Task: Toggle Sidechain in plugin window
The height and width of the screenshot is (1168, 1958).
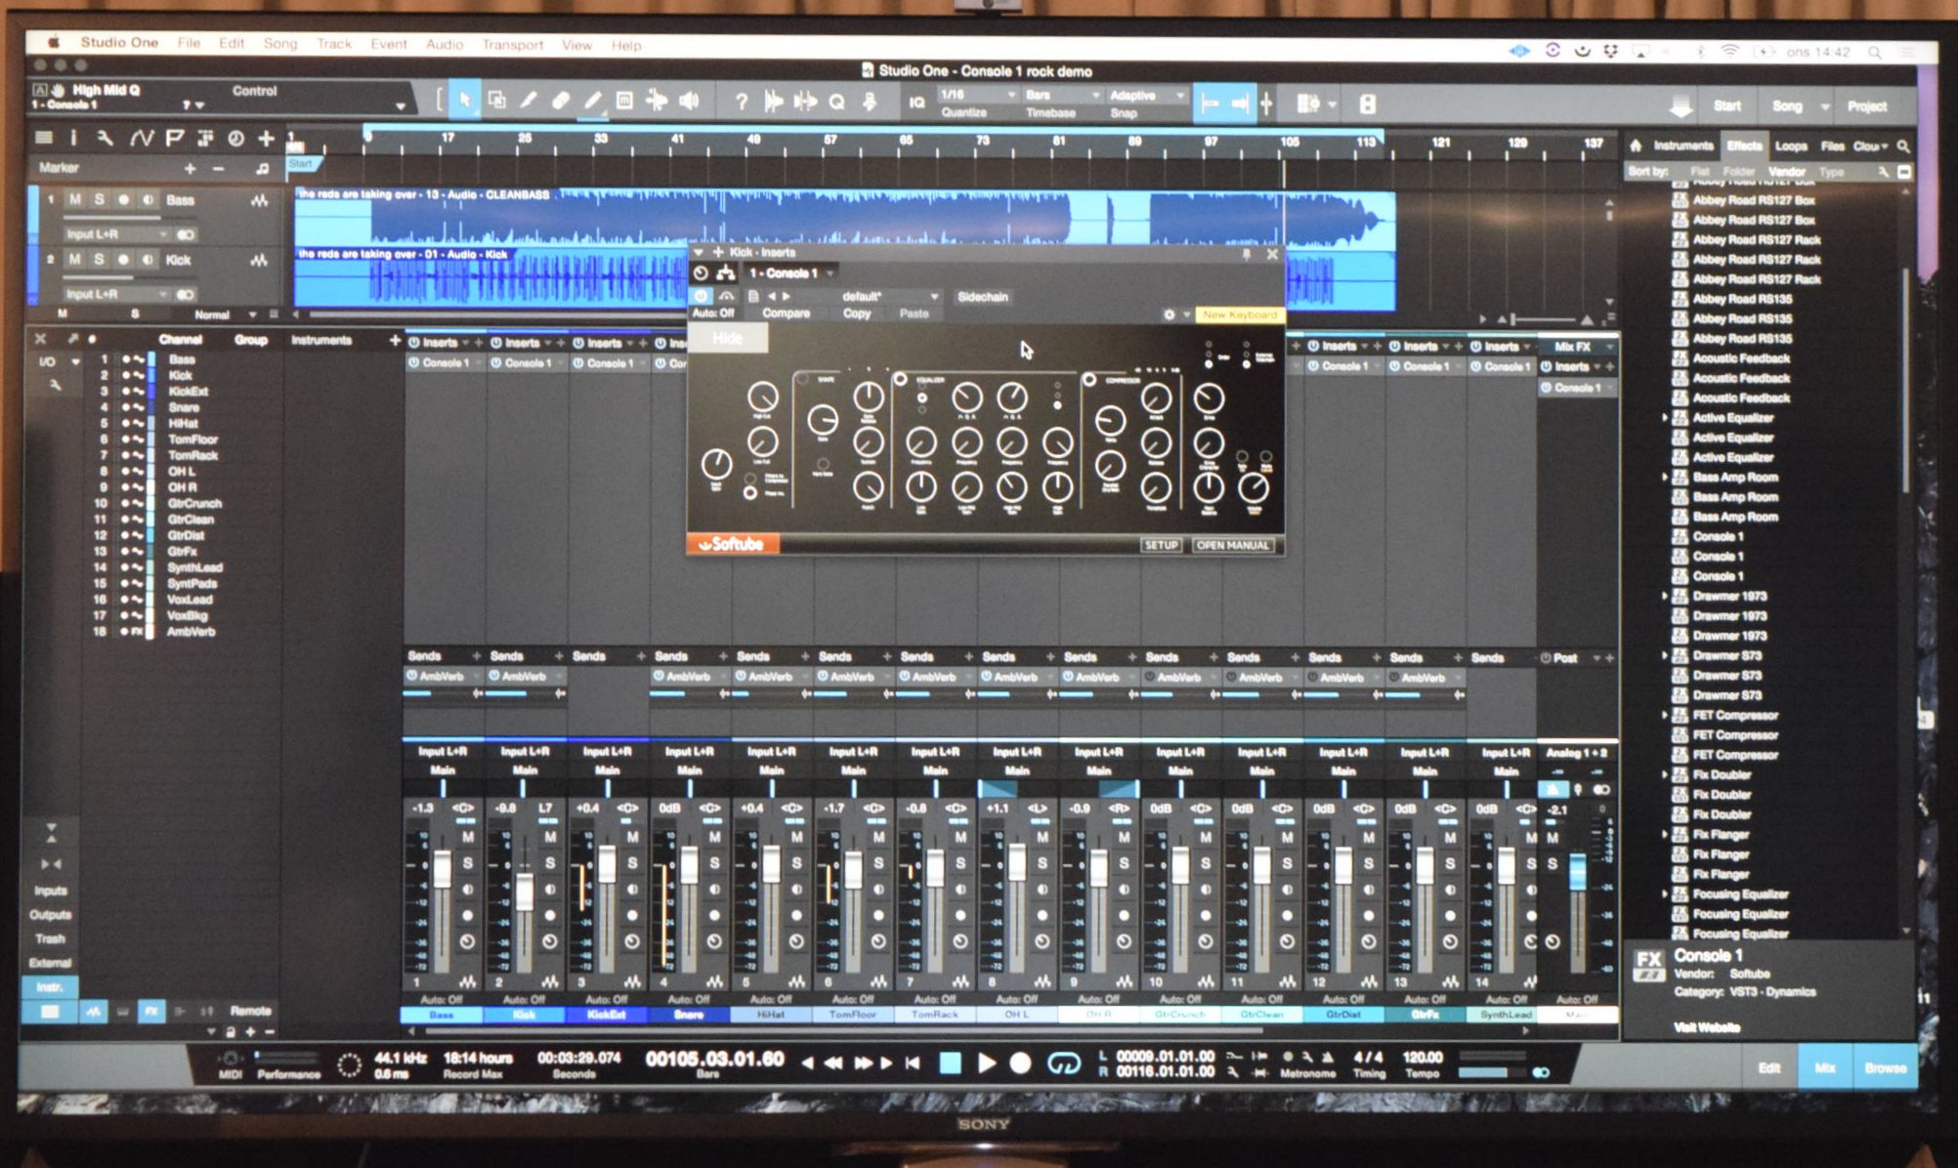Action: (983, 297)
